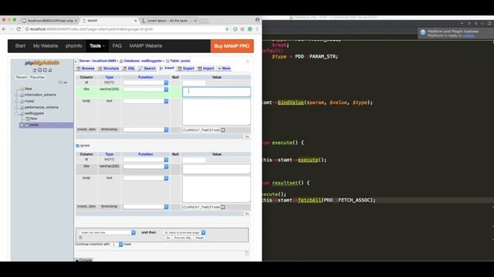Click phpInfo in MAMP navbar
494x277 pixels.
tap(74, 46)
